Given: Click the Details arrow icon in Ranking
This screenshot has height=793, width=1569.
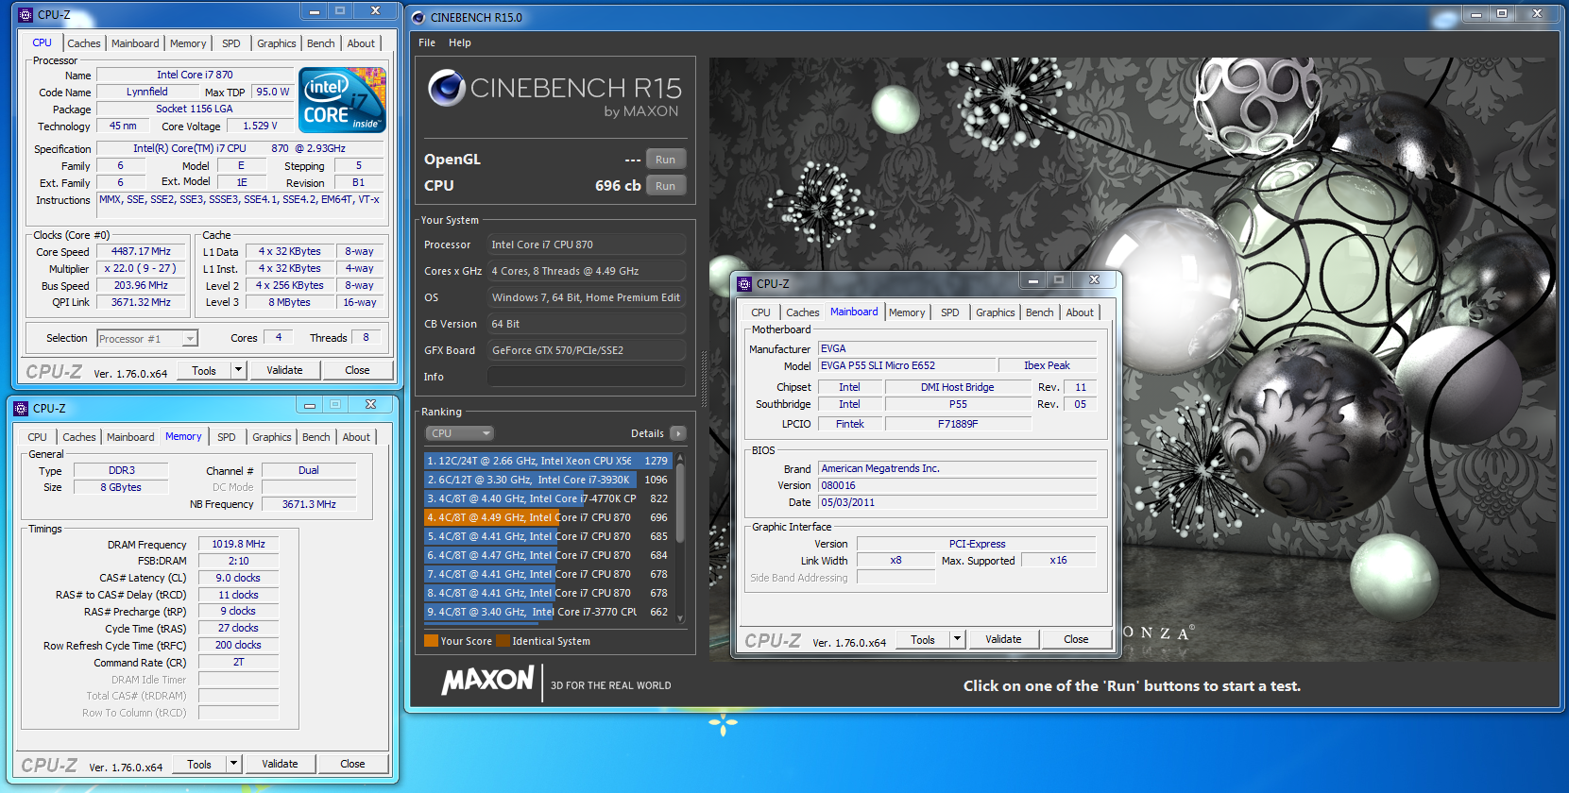Looking at the screenshot, I should pos(678,433).
